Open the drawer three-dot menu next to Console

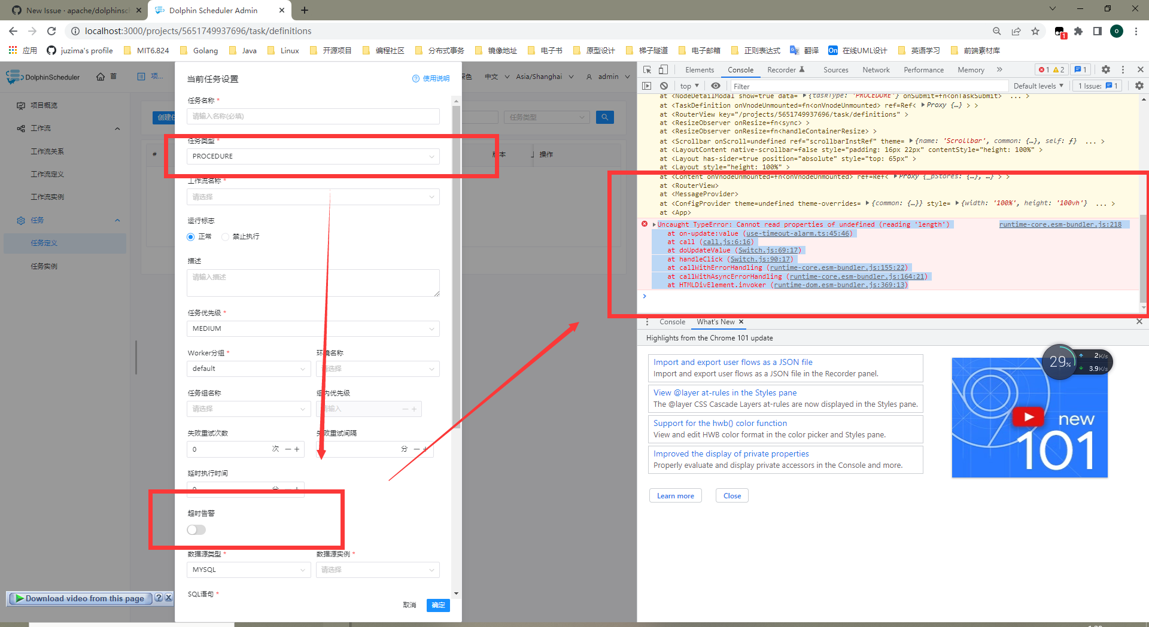647,322
